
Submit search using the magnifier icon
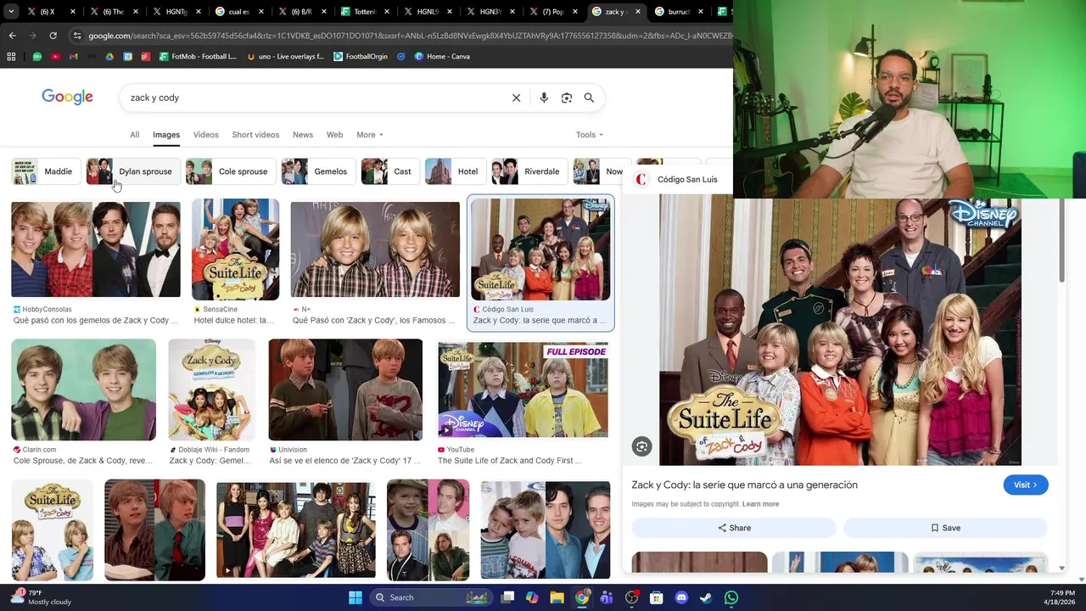click(589, 98)
